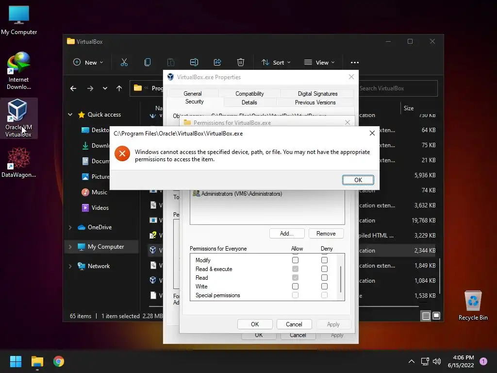The width and height of the screenshot is (497, 373).
Task: Click the Paste icon in Explorer toolbar
Action: (170, 62)
